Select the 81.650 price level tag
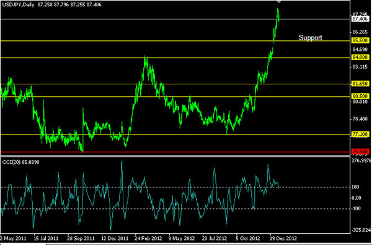 point(360,84)
